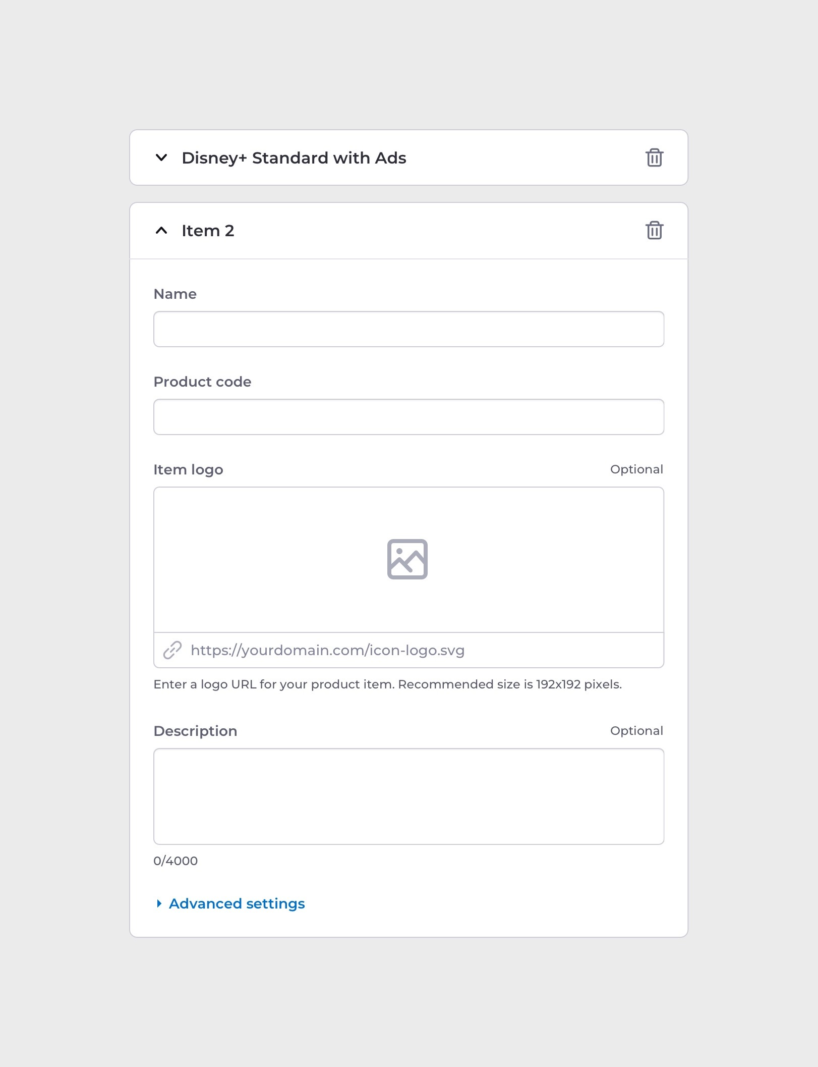The height and width of the screenshot is (1067, 818).
Task: Click the Optional tag beside Item logo
Action: point(636,469)
